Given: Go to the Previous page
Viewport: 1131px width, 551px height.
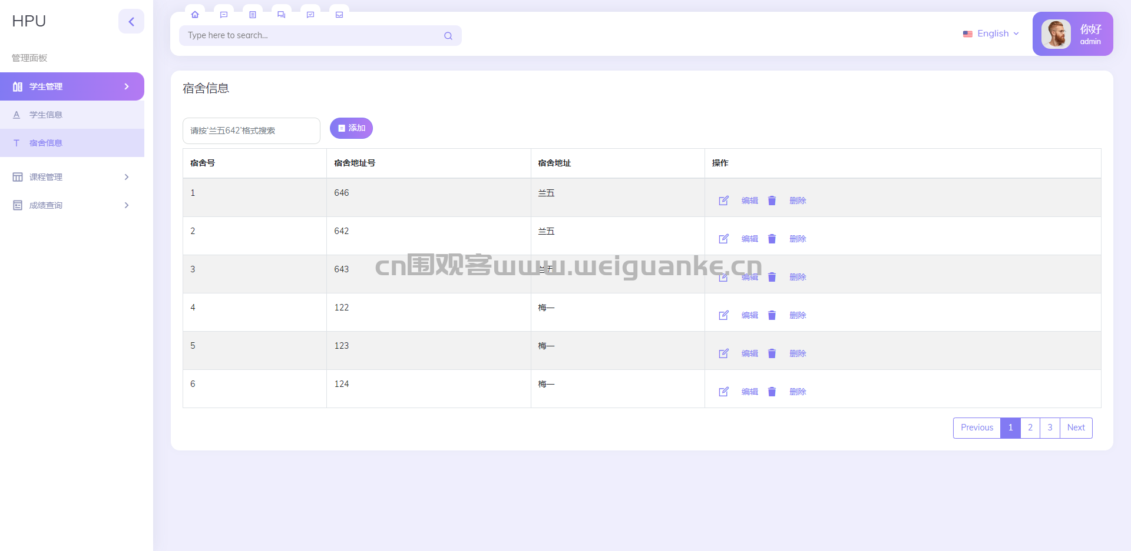Looking at the screenshot, I should pyautogui.click(x=977, y=428).
